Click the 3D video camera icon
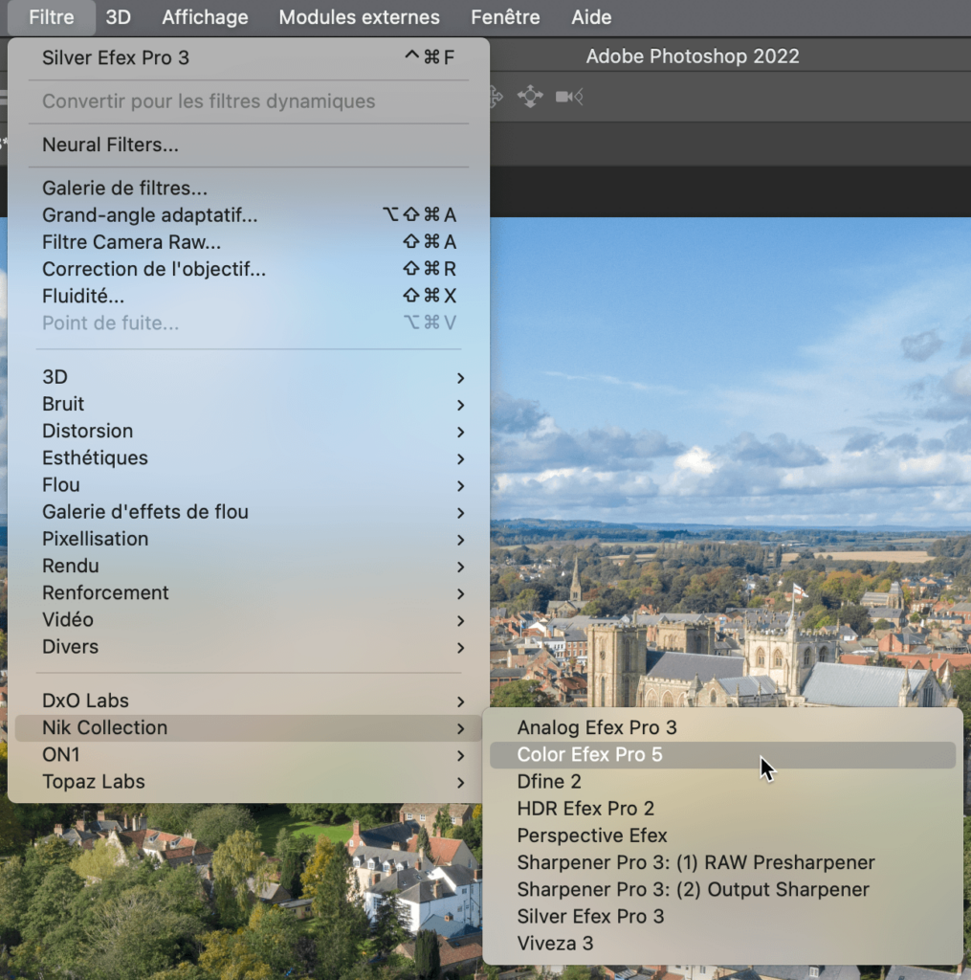Screen dimensions: 971x980 point(569,97)
